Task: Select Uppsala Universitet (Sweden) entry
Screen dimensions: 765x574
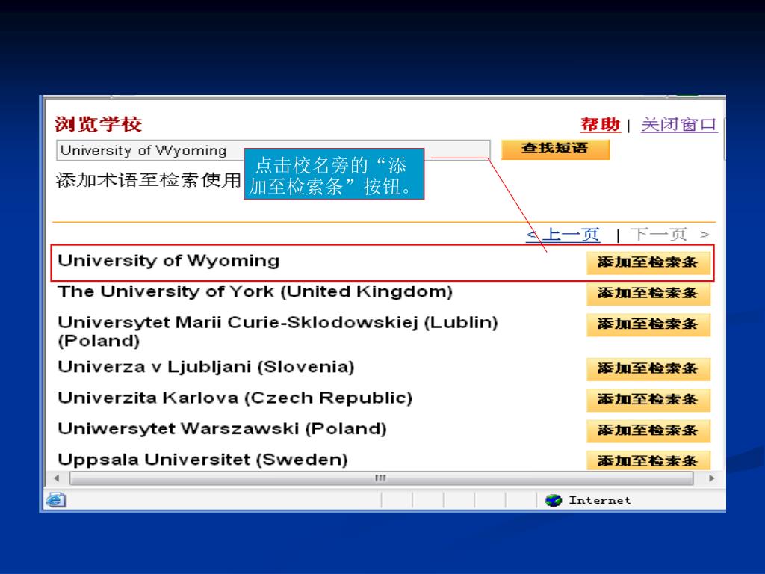Action: (202, 460)
